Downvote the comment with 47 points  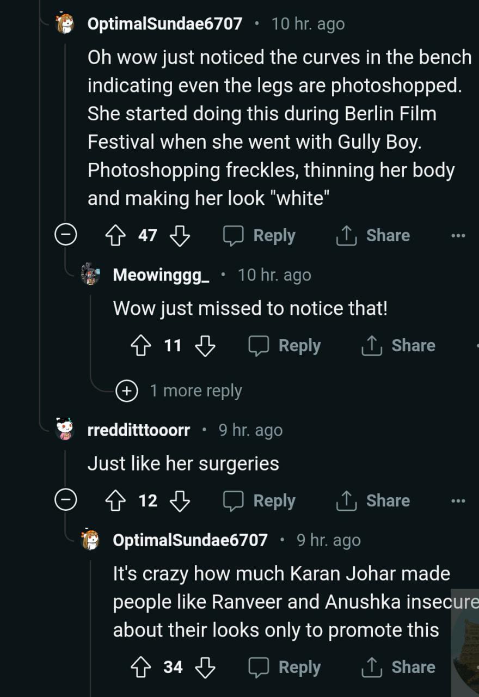tap(180, 236)
